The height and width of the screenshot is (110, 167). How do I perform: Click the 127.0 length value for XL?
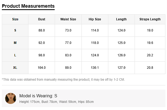121,68
